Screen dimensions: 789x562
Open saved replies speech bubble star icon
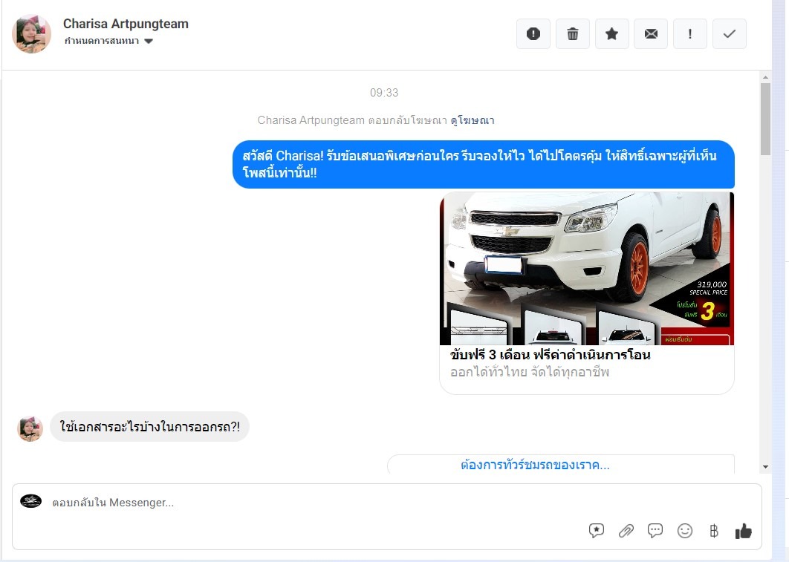tap(597, 530)
